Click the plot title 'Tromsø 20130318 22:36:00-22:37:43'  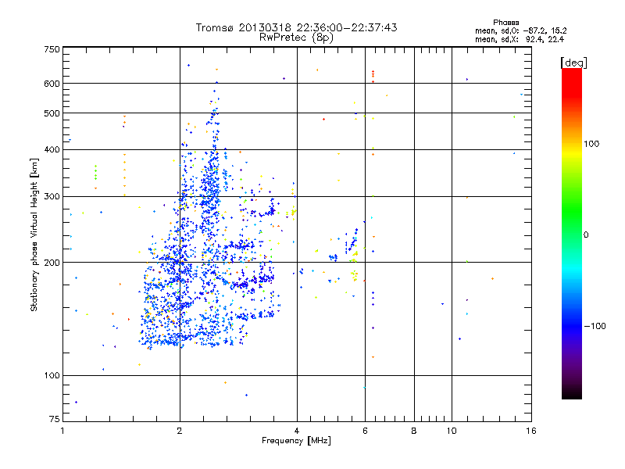pyautogui.click(x=296, y=27)
